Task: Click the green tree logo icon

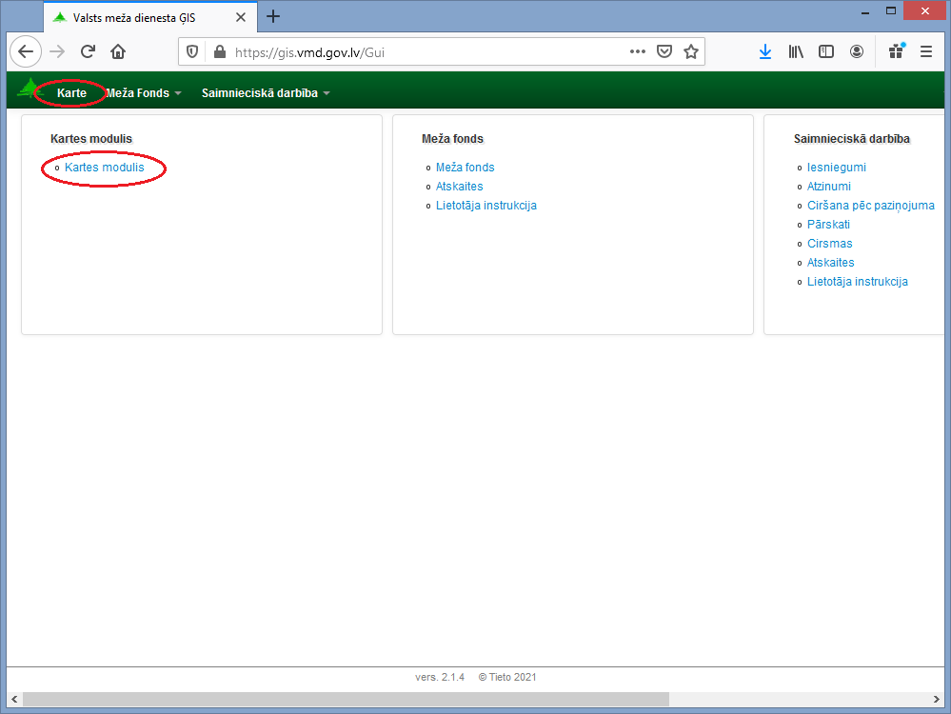Action: pyautogui.click(x=28, y=90)
